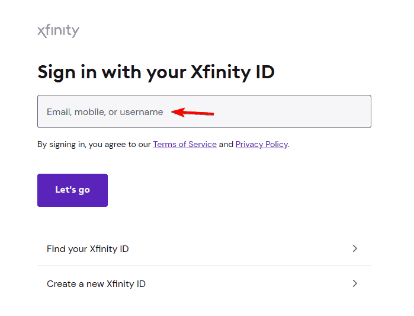The width and height of the screenshot is (414, 316).
Task: Open the chevron beside Create a new Xfinity ID
Action: click(355, 283)
